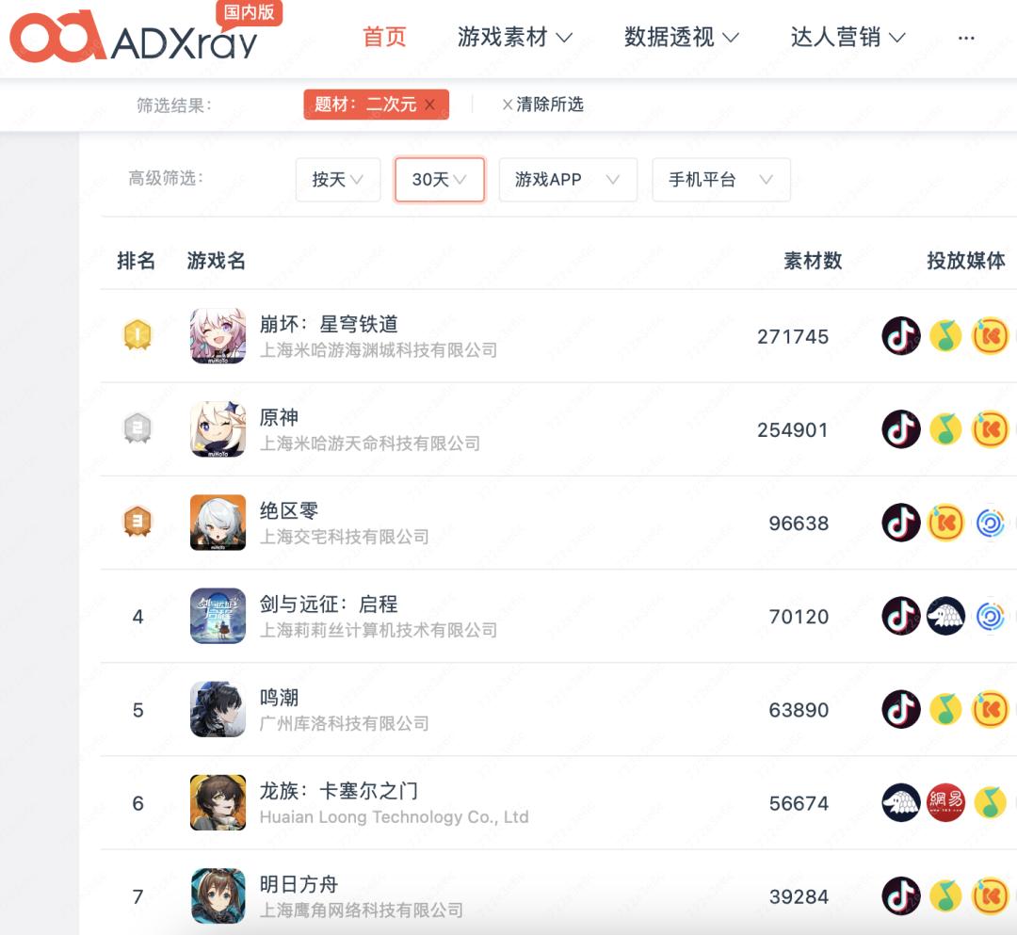
Task: Open the 游戏素材 menu
Action: (x=515, y=37)
